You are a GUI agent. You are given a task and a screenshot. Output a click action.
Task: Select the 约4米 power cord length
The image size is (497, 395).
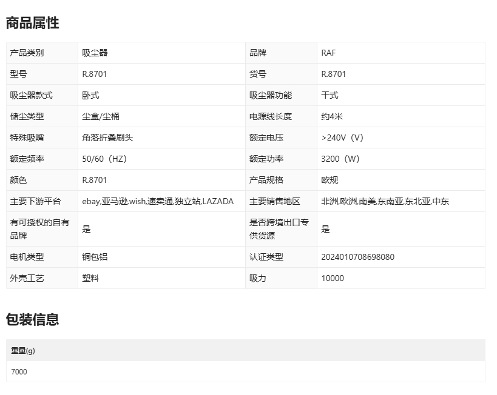pos(332,116)
